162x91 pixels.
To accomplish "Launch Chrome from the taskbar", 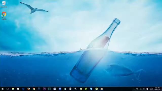I will (34, 89).
